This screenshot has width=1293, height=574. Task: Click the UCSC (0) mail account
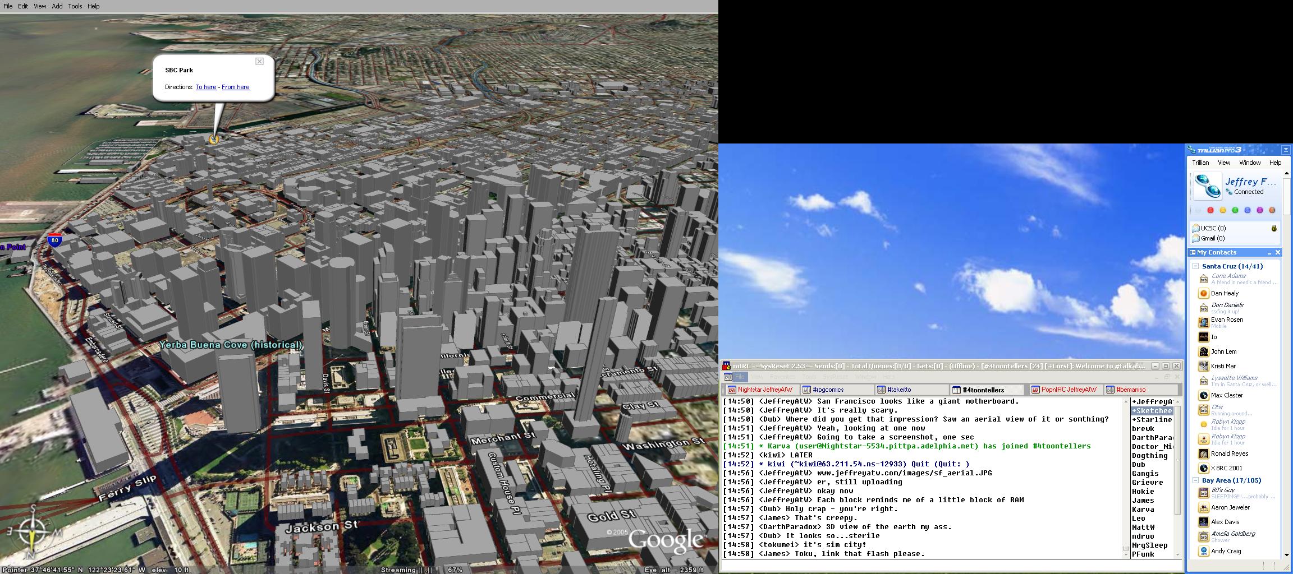[x=1213, y=228]
